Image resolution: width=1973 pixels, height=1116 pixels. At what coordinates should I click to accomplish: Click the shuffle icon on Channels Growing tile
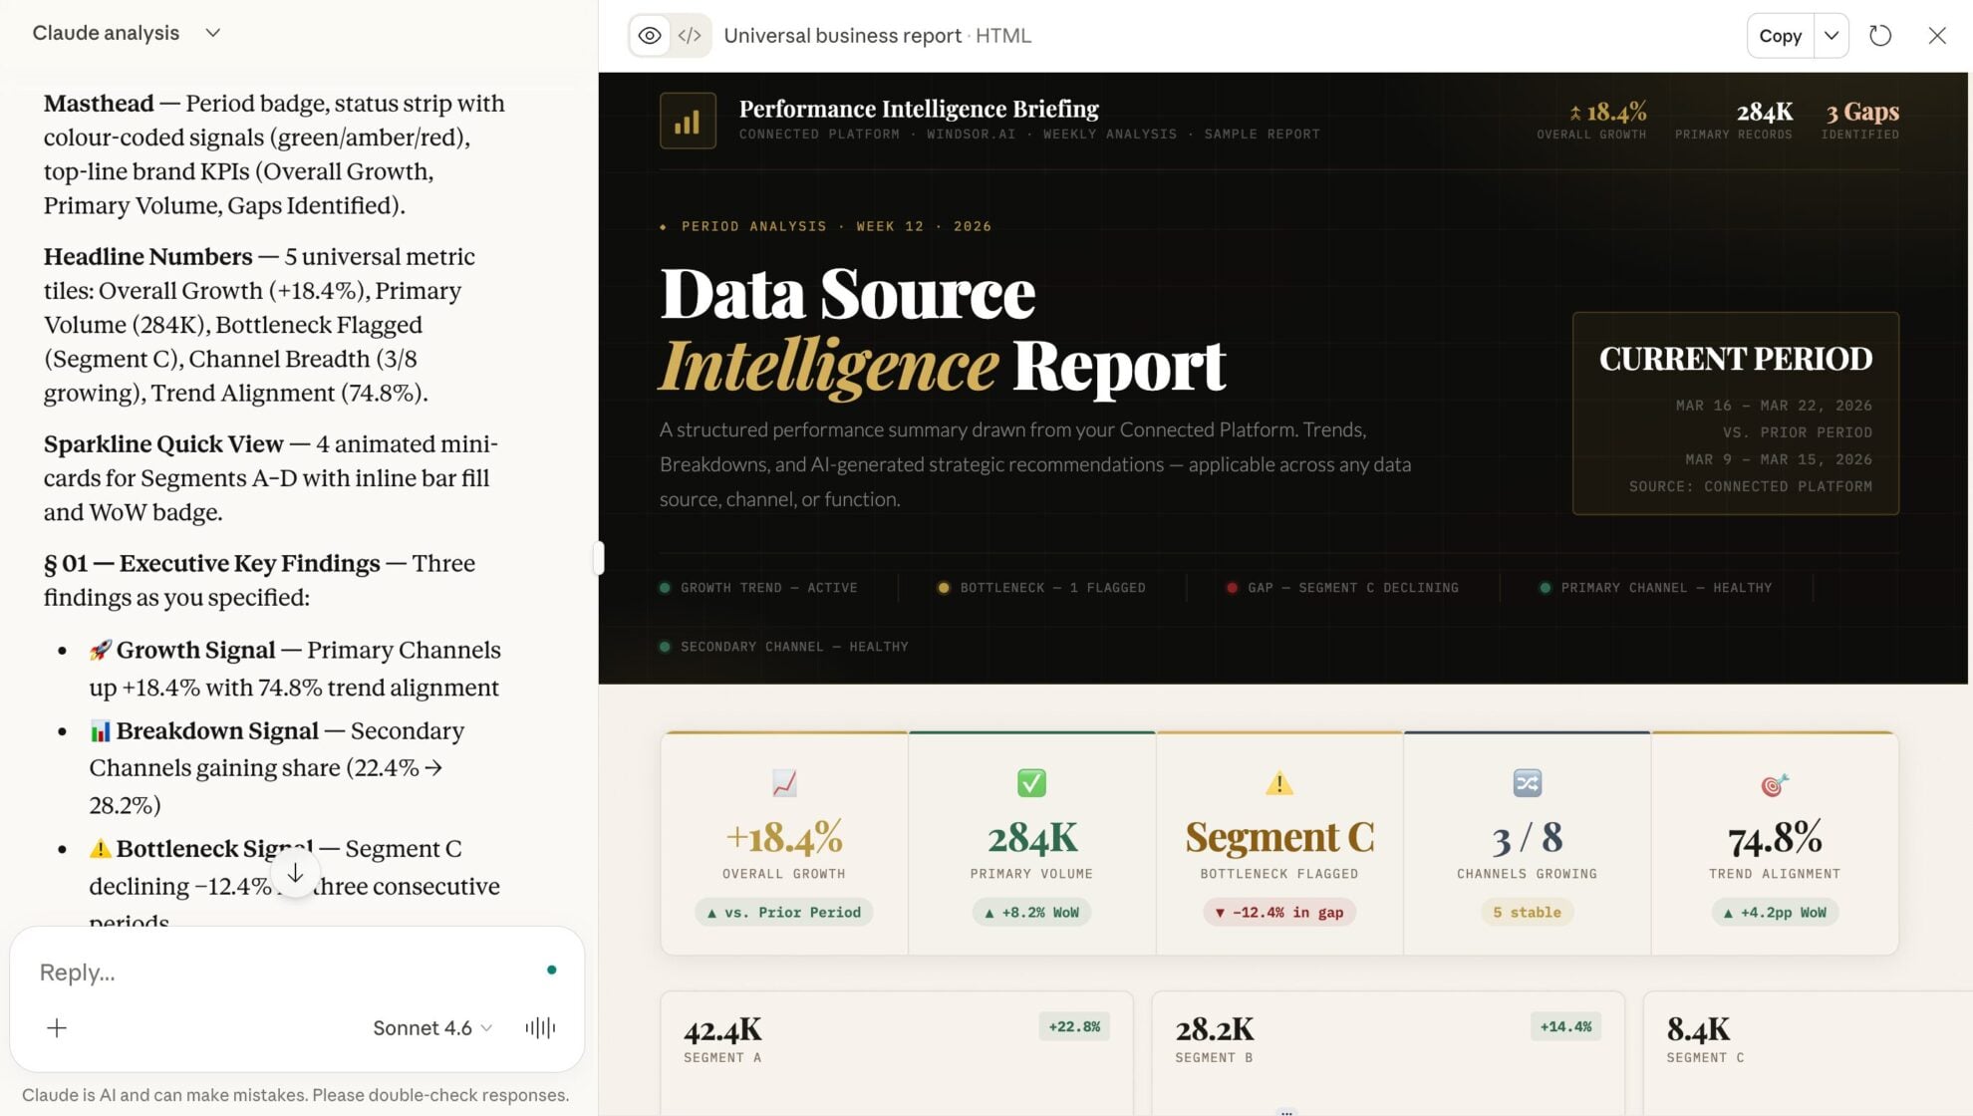[x=1527, y=783]
